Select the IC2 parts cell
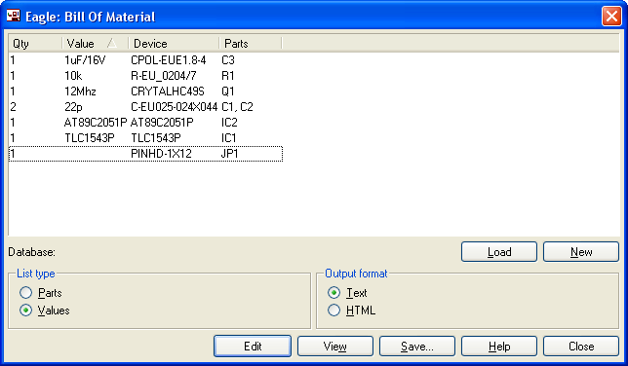The image size is (628, 366). [229, 123]
